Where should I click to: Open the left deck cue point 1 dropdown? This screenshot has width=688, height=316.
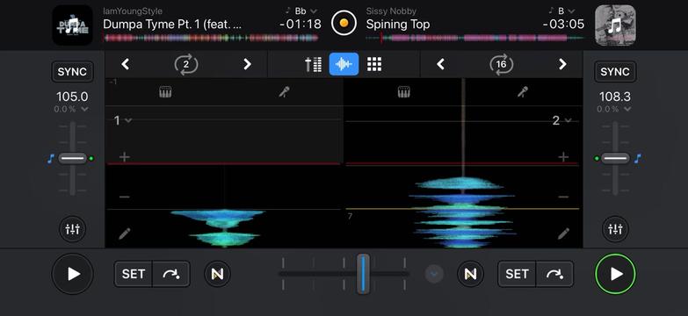(122, 120)
